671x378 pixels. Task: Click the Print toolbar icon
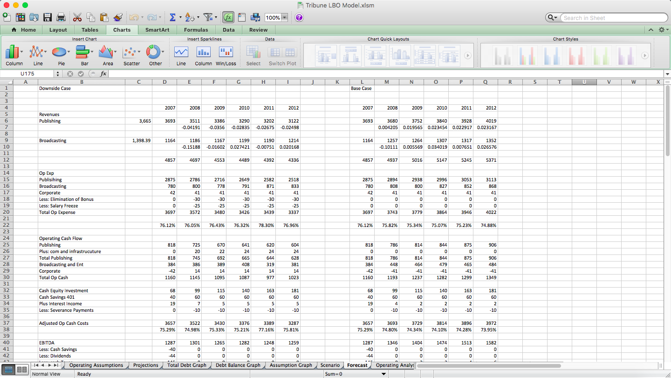tap(61, 17)
